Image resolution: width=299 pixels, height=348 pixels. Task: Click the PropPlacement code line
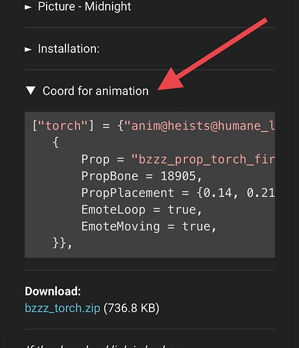pos(178,193)
